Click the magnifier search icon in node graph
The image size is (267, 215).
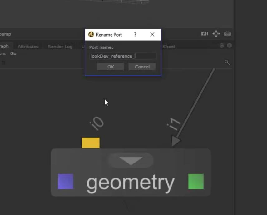pyautogui.click(x=227, y=62)
